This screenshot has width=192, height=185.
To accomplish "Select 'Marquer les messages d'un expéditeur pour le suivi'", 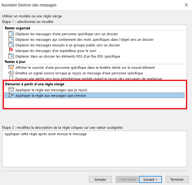I will [x=56, y=51].
